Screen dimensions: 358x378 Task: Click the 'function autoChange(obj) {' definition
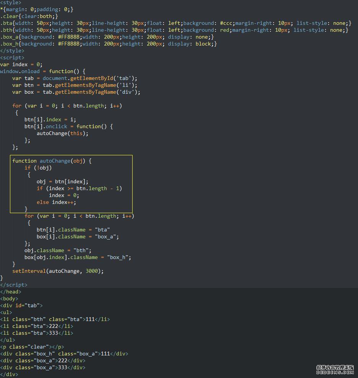(52, 161)
